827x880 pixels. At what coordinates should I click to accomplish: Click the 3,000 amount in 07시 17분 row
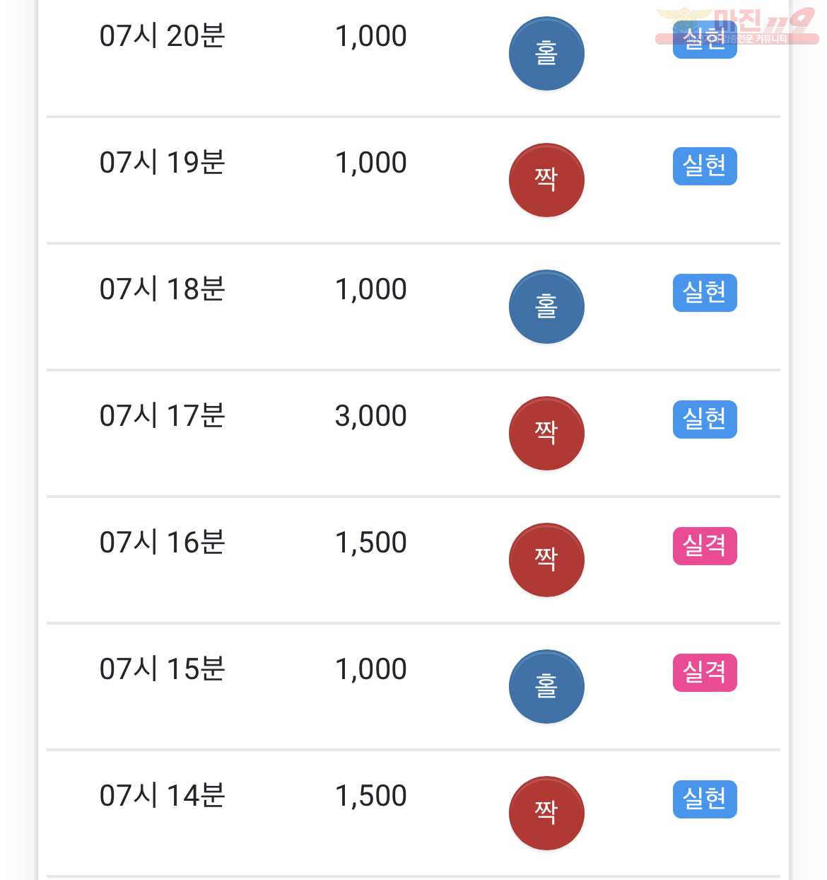tap(371, 416)
